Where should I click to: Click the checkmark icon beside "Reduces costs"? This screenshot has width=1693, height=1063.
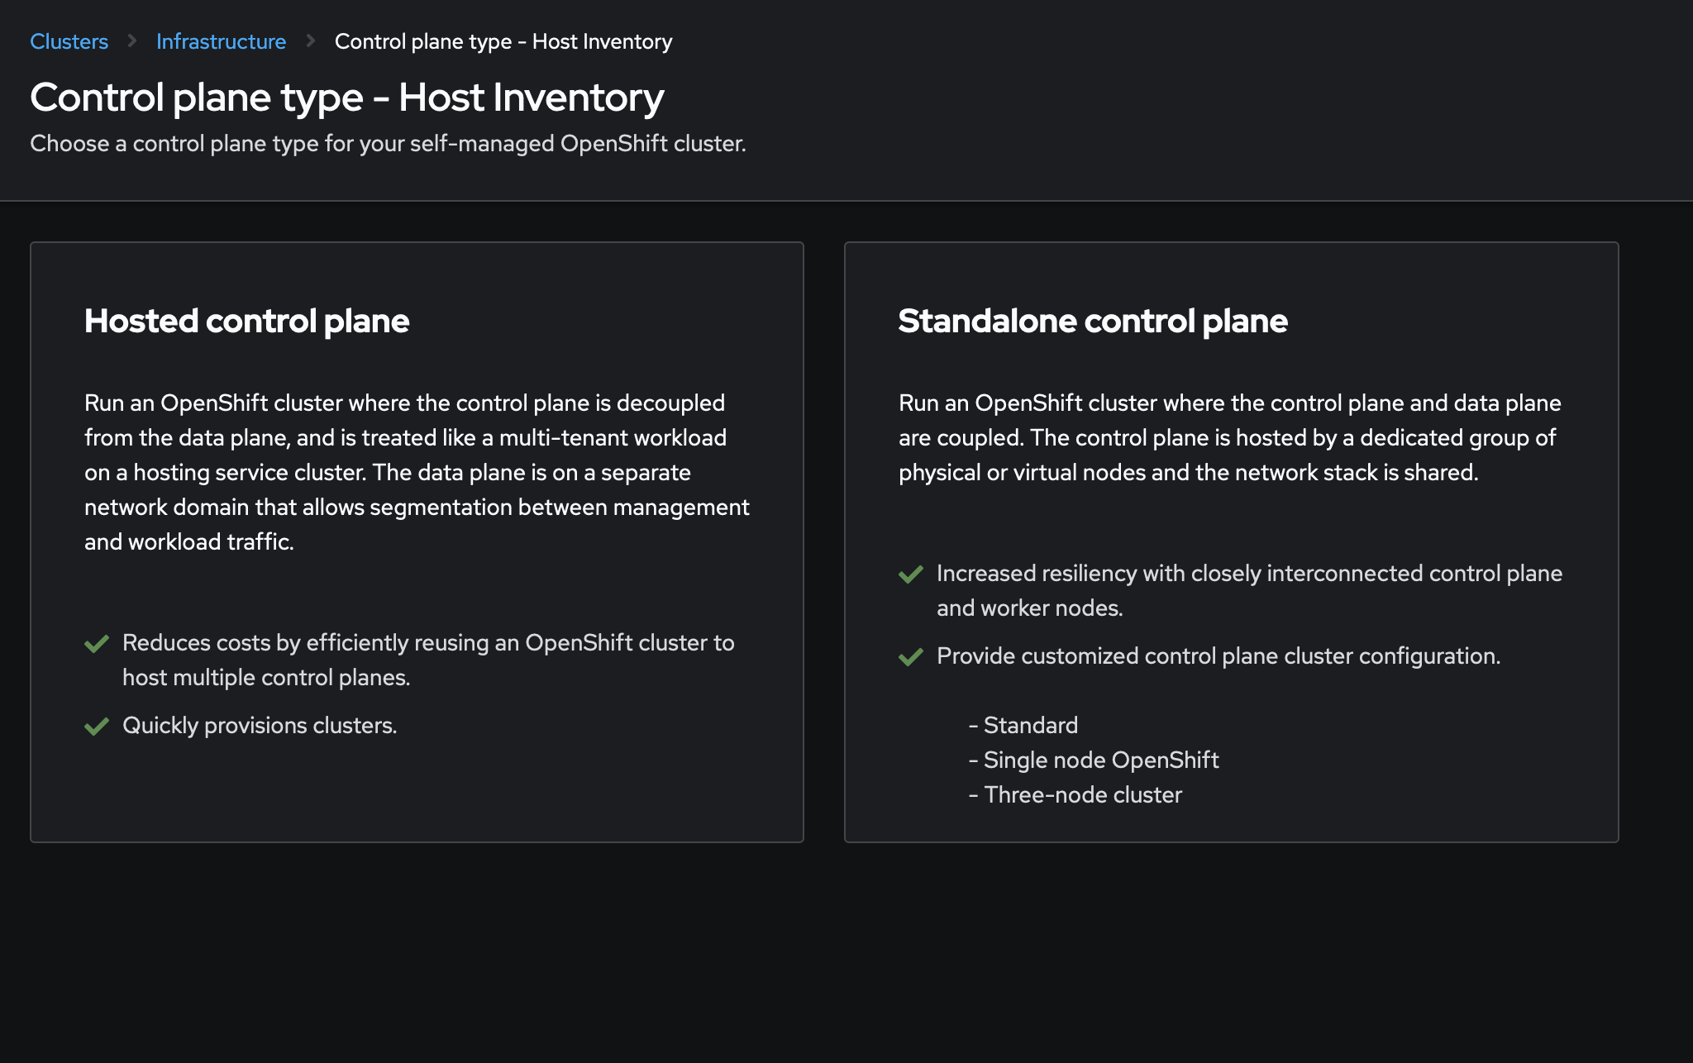click(x=97, y=644)
